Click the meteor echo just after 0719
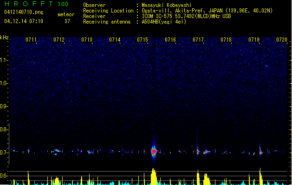This screenshot has height=185, width=292. [x=261, y=151]
